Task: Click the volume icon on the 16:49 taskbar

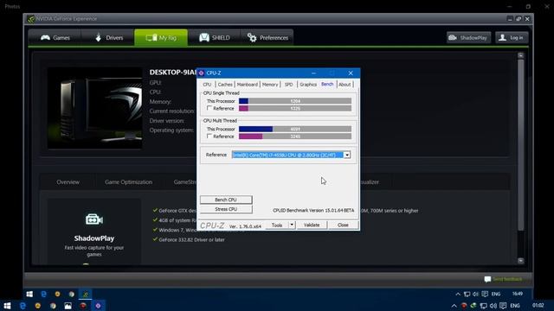Action: (x=475, y=294)
